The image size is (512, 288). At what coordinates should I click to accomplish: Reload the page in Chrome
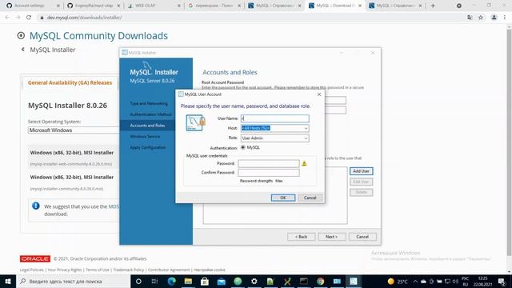(x=29, y=18)
